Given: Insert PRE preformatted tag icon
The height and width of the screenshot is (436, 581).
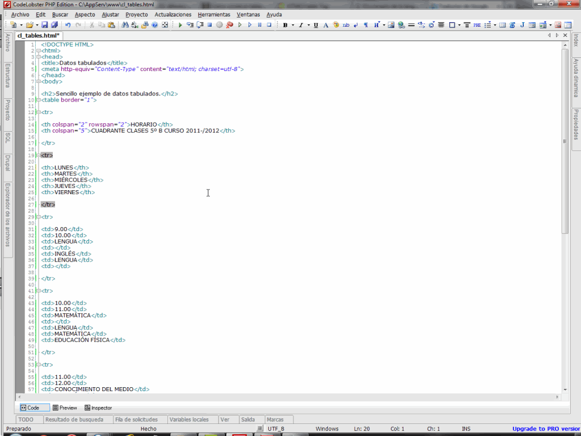Looking at the screenshot, I should [477, 25].
